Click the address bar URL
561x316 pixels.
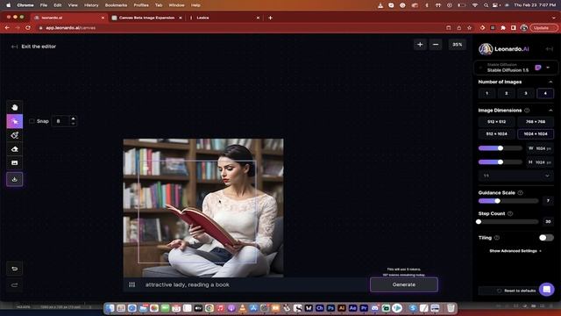70,27
